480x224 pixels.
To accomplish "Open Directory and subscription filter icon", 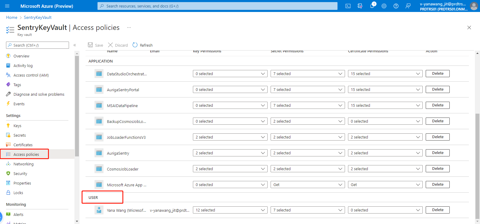I will tap(360, 6).
